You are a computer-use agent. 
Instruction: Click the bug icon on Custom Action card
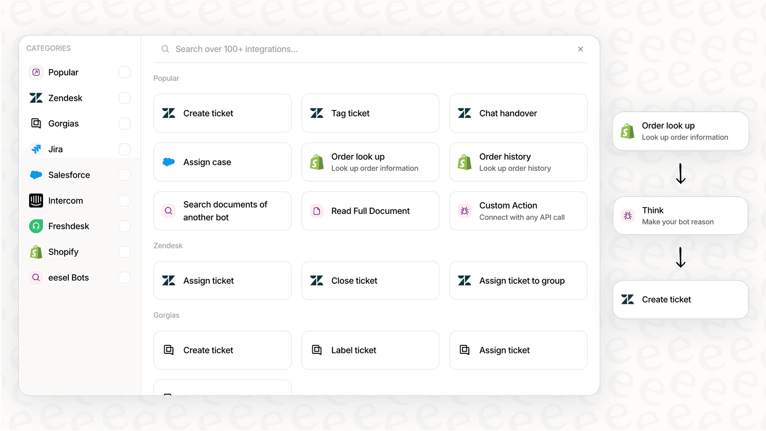(x=465, y=211)
